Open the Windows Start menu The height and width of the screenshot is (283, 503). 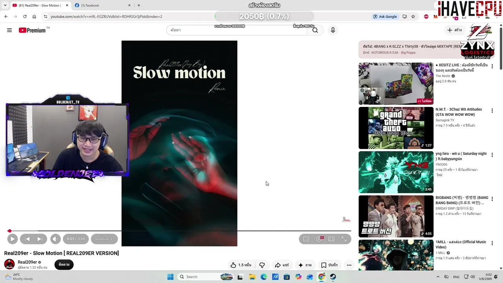(170, 277)
